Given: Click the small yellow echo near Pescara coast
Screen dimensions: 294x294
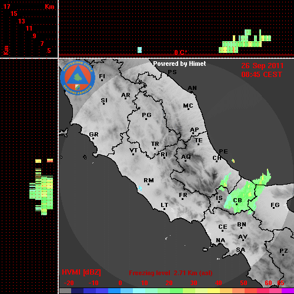Looking at the screenshot, I should 233,161.
